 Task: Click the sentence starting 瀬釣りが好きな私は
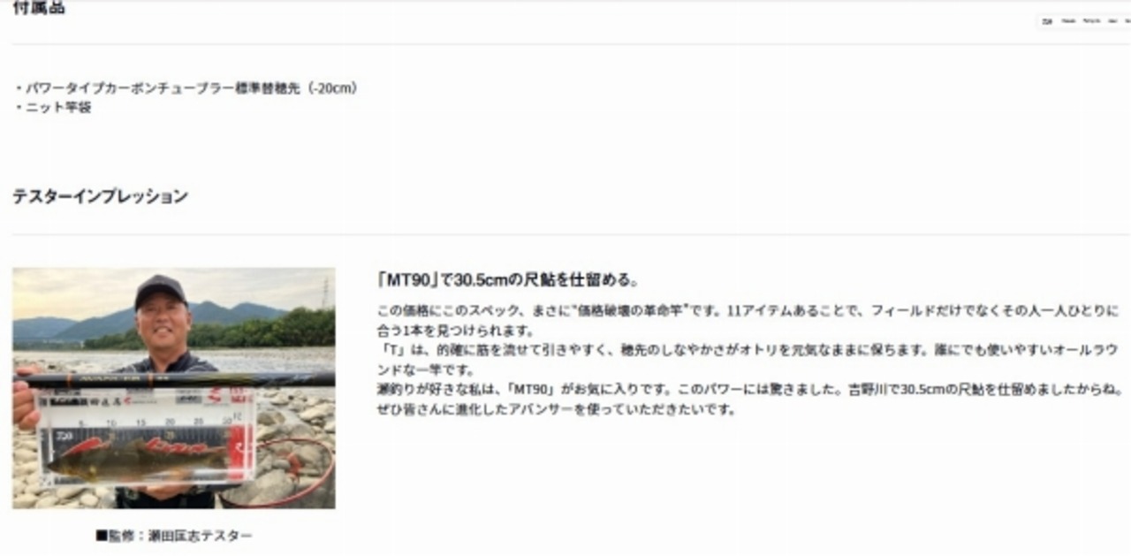[x=750, y=390]
